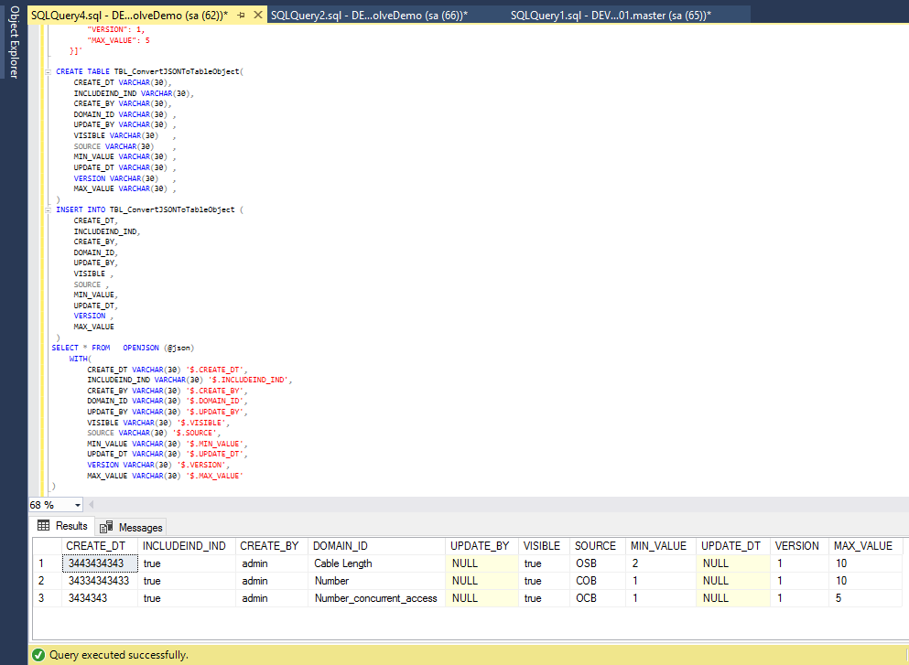The image size is (909, 665).
Task: Click the SOURCE column header
Action: point(598,546)
